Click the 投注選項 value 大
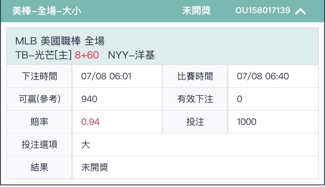The height and width of the screenshot is (187, 325). [x=85, y=144]
